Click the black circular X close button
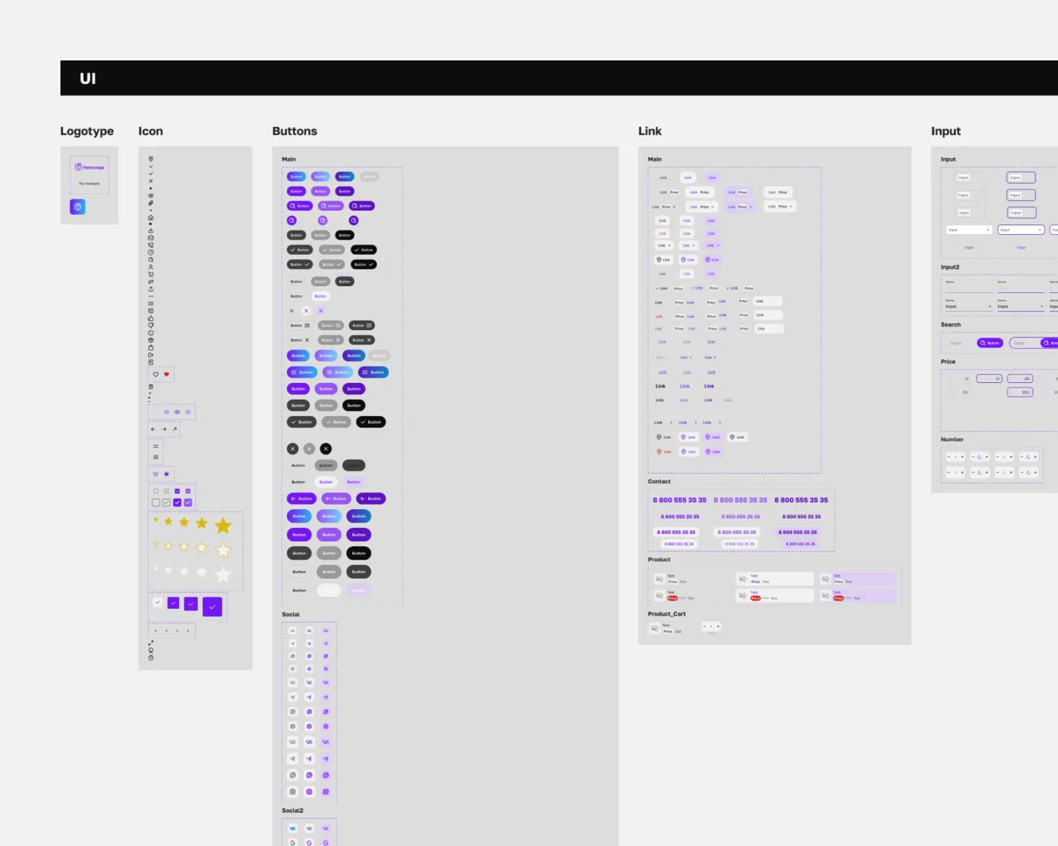1058x846 pixels. [326, 449]
